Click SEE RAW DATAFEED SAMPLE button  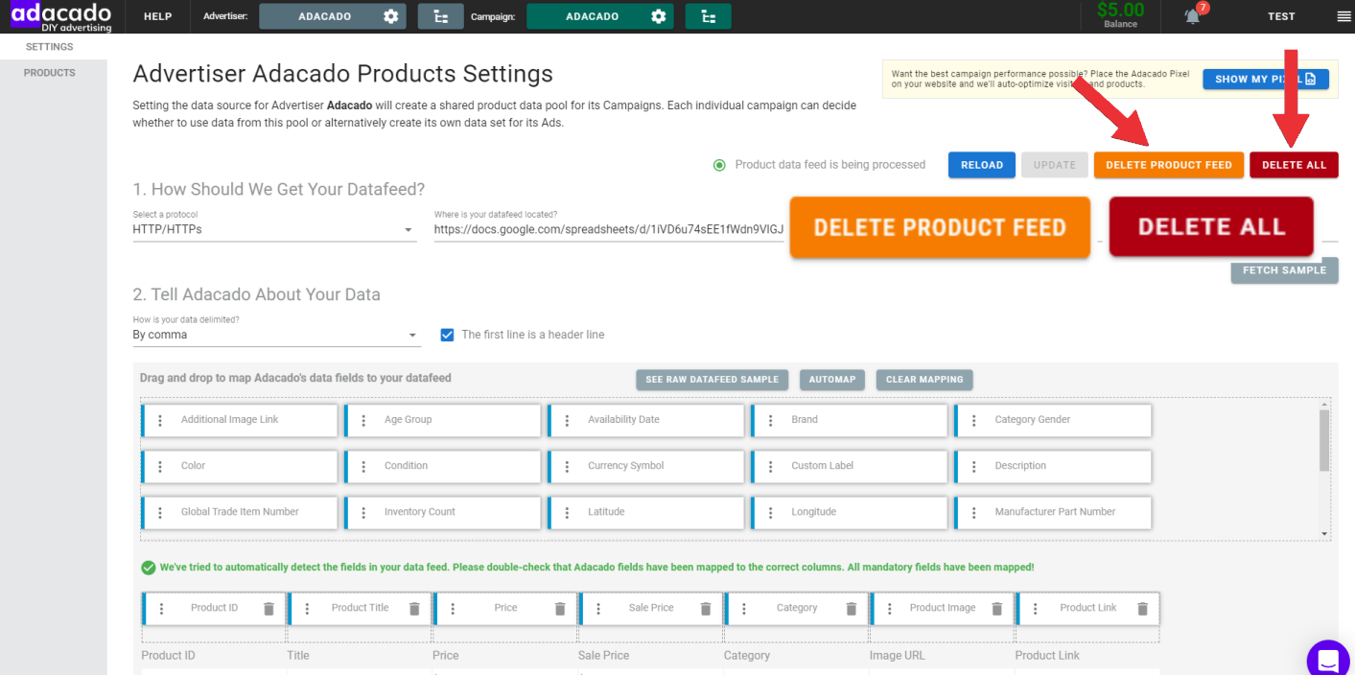(x=713, y=380)
